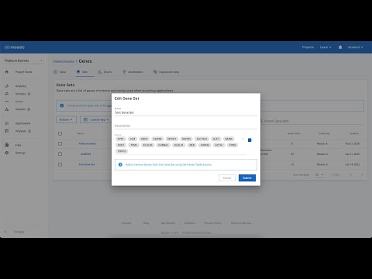
Task: Open Applications from the sidebar icon
Action: pos(7,123)
